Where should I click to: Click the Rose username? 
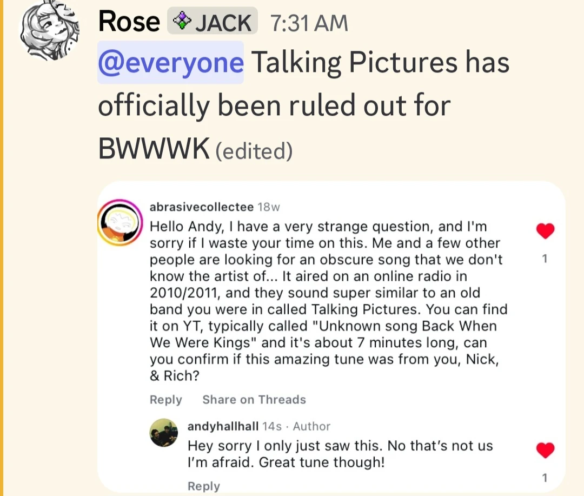point(129,23)
